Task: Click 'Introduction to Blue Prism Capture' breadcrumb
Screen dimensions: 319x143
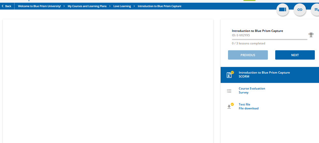Action: 160,6
